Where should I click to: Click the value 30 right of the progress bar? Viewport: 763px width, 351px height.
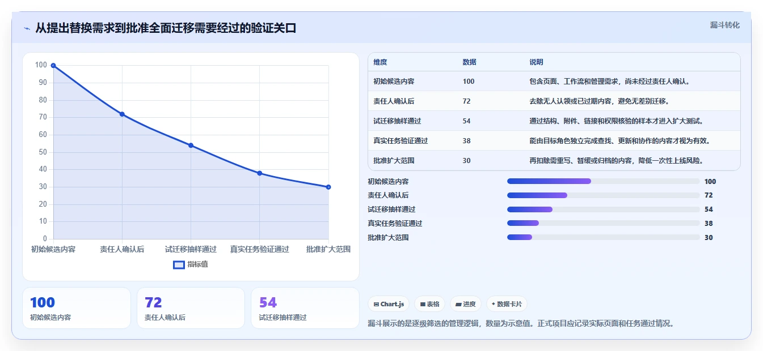tap(709, 238)
